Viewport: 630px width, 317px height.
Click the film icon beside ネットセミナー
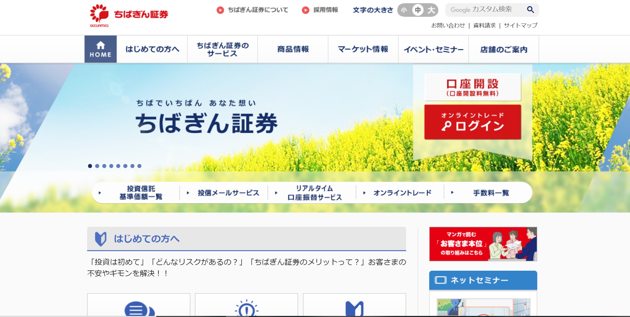[440, 280]
